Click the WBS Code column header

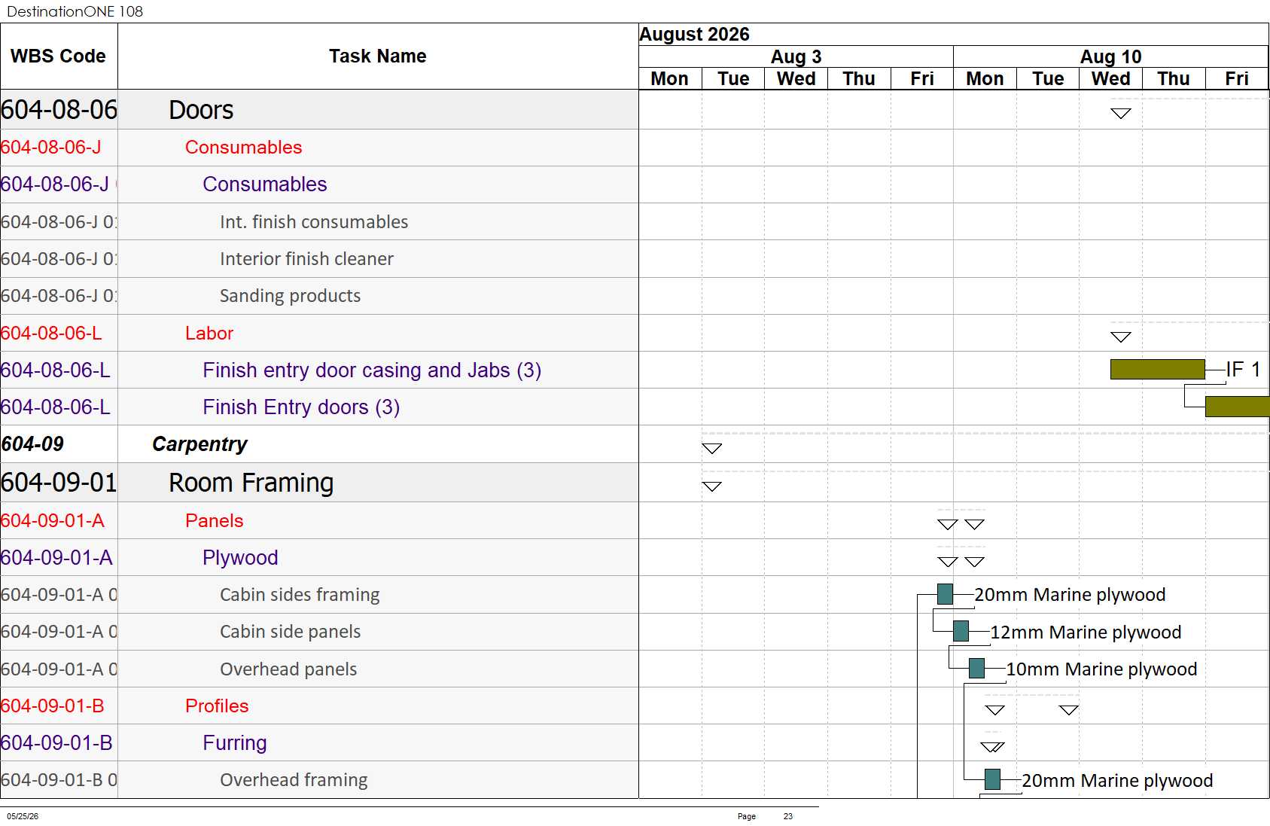[59, 56]
